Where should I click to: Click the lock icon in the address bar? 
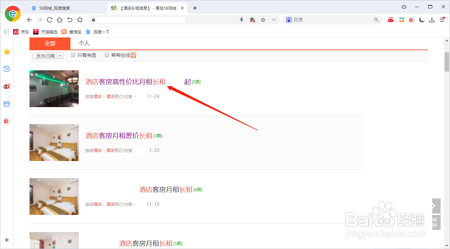pos(93,20)
